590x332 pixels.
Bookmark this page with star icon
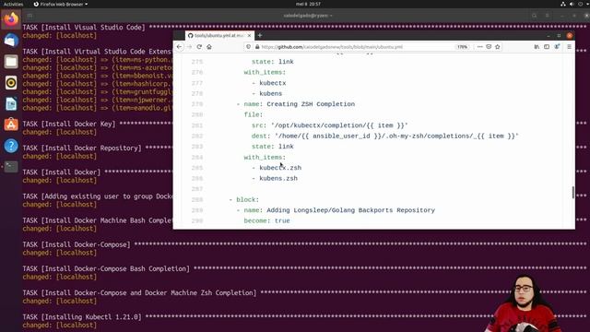click(498, 47)
